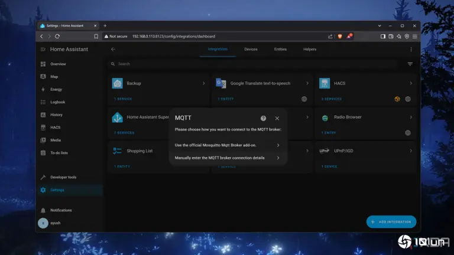
Task: Switch to the Entities tab
Action: pos(280,49)
